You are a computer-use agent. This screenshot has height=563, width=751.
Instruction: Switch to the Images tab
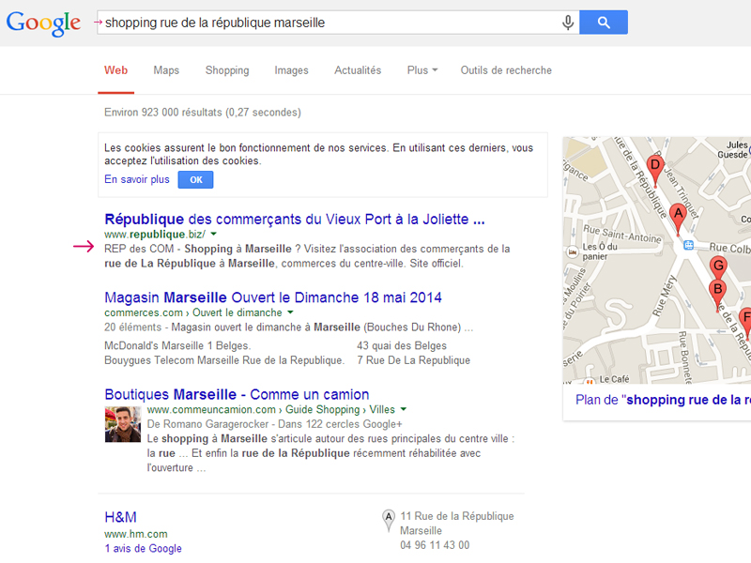(291, 69)
